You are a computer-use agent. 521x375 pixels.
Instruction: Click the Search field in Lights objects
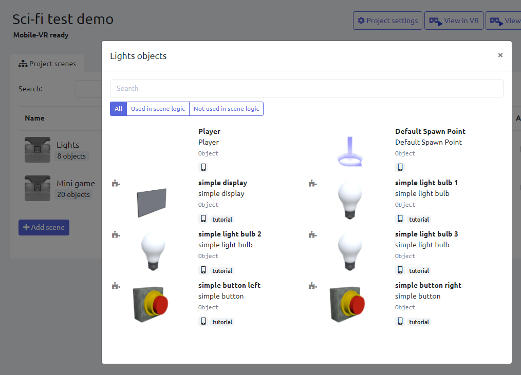pos(306,88)
